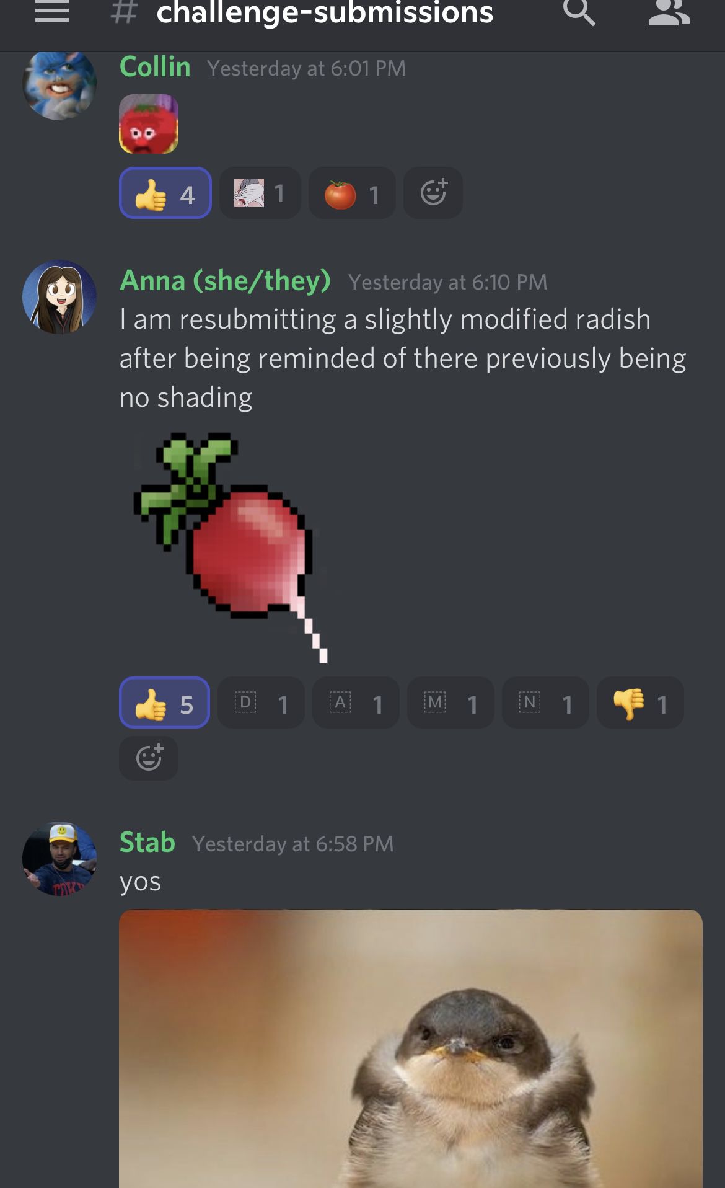The width and height of the screenshot is (725, 1188).
Task: Toggle thumbs-up reaction with count 4
Action: [x=165, y=193]
